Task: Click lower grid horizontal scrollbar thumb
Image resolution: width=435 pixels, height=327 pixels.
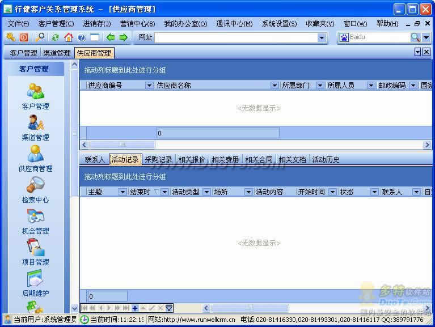Action: (250, 308)
